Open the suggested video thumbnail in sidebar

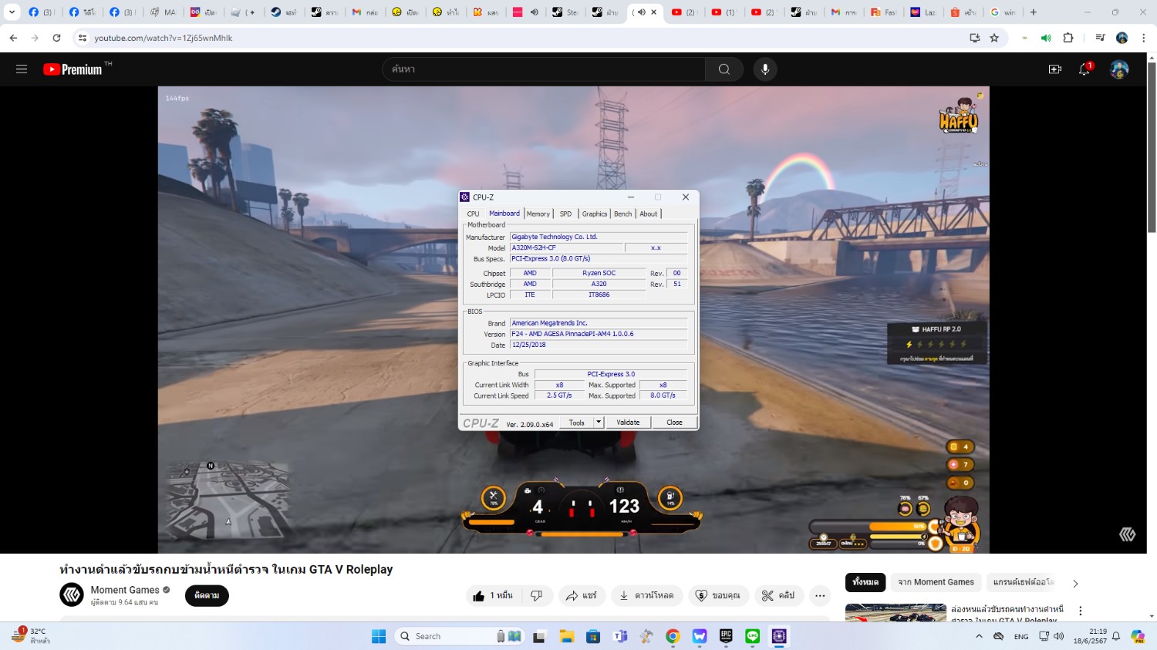click(896, 612)
